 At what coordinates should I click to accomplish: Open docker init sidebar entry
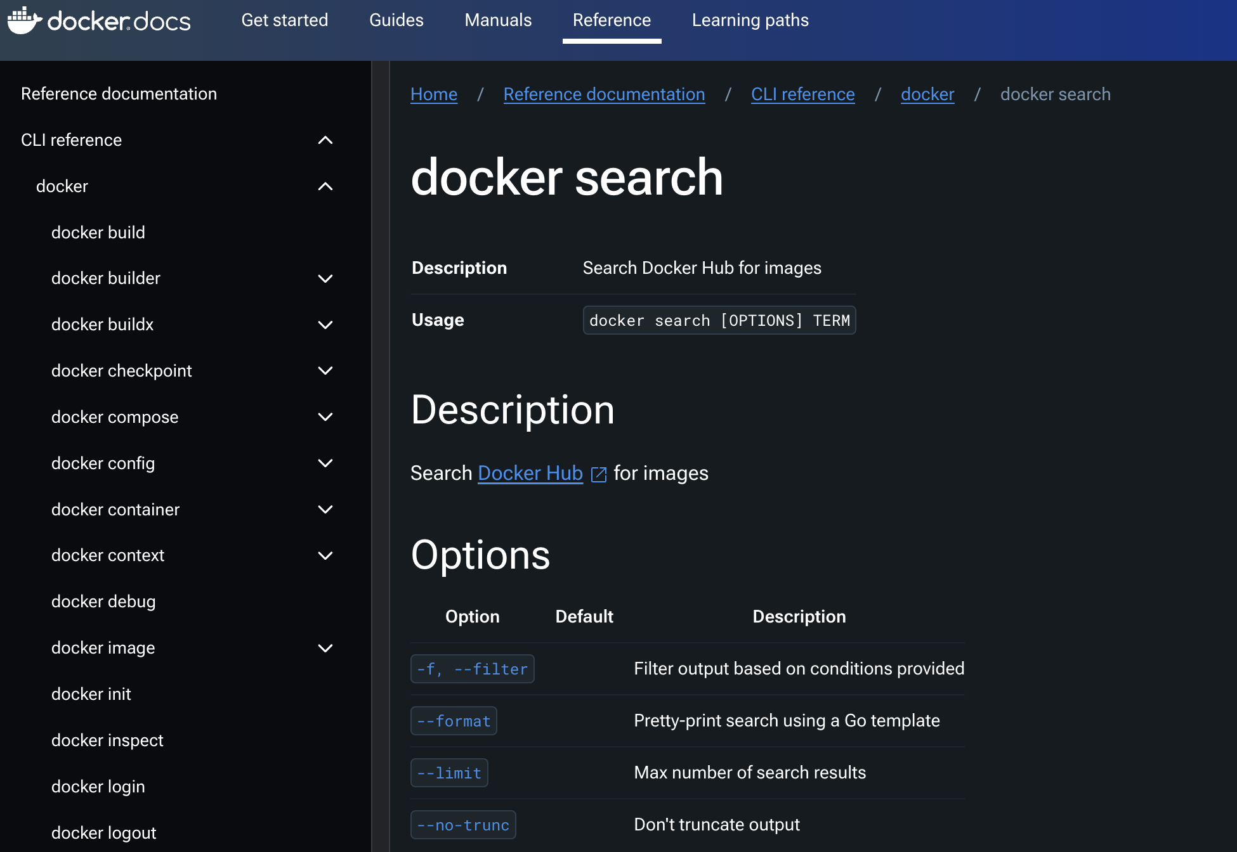coord(91,694)
